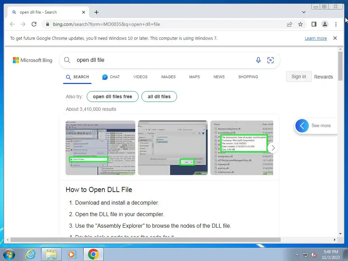
Task: Open the third thumbnail showing file details
Action: click(242, 148)
